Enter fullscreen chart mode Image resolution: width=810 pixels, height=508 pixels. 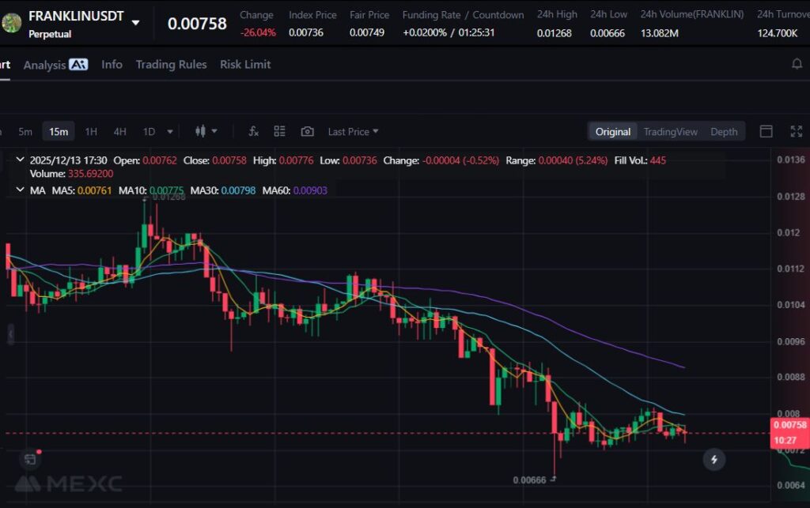pos(796,131)
